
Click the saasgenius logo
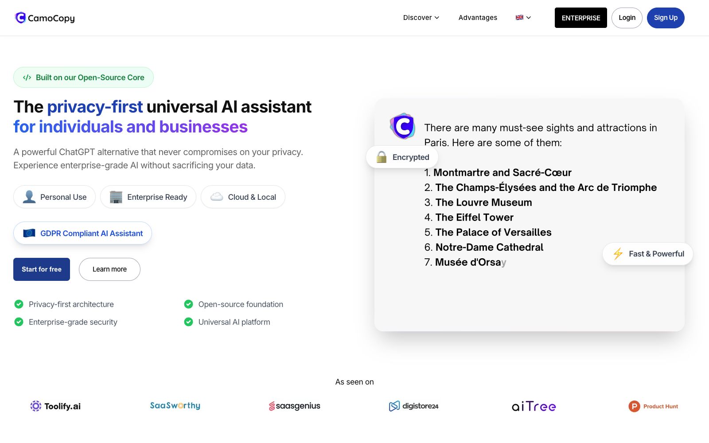pos(295,406)
